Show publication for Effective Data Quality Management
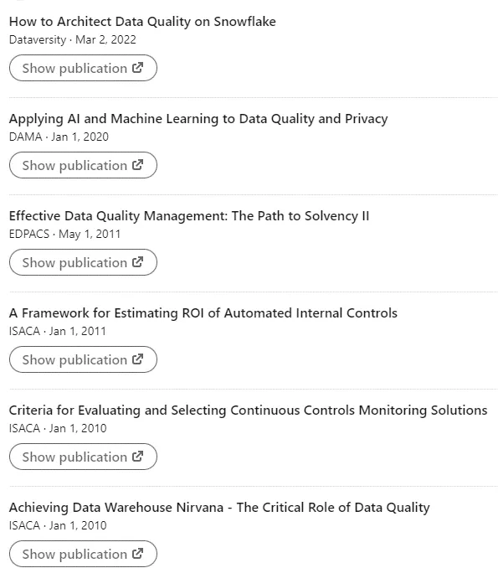 click(x=83, y=262)
